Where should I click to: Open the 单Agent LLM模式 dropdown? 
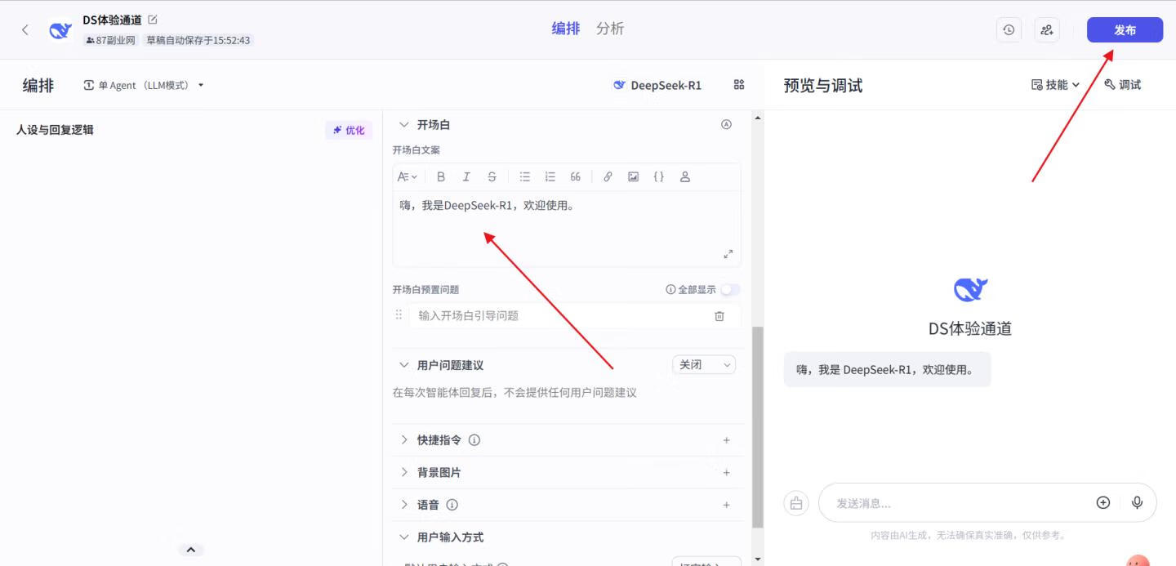pyautogui.click(x=143, y=84)
